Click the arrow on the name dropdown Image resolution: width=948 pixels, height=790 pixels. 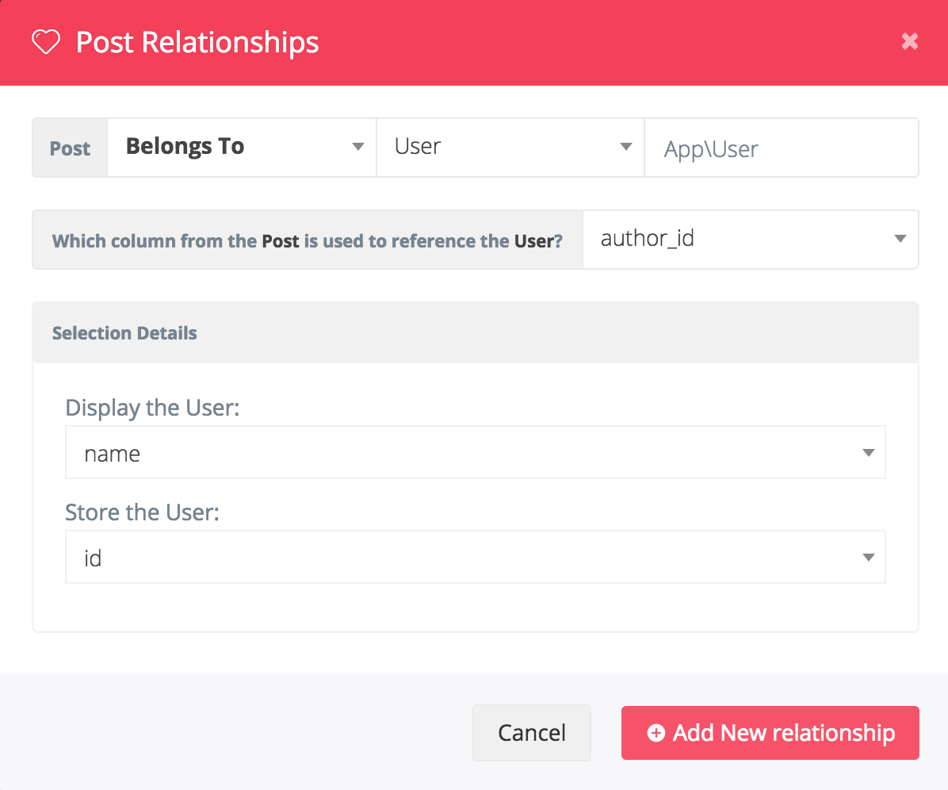(868, 453)
